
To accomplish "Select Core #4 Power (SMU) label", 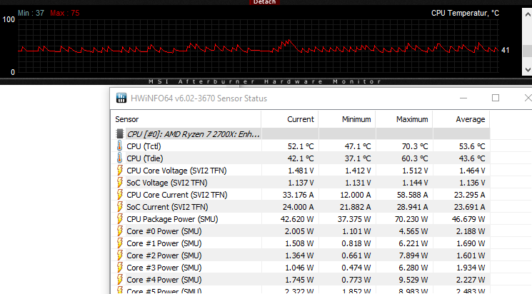I will pos(164,280).
